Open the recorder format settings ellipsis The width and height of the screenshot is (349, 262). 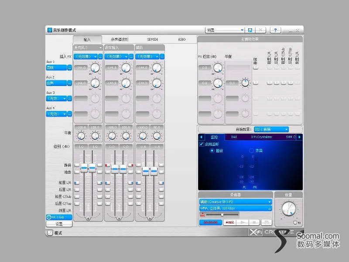270,208
